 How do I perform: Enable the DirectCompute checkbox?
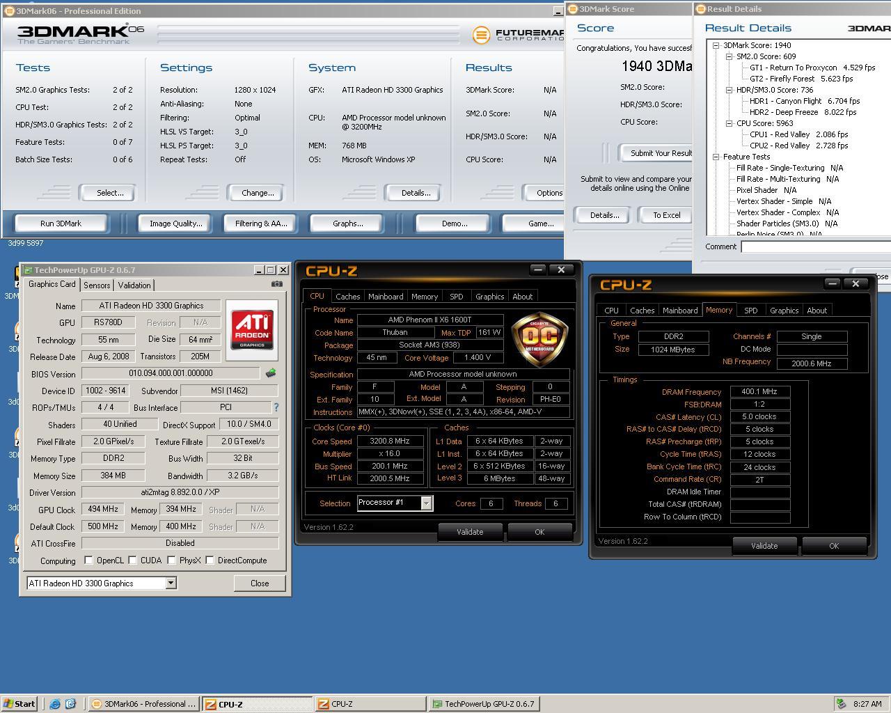[210, 560]
